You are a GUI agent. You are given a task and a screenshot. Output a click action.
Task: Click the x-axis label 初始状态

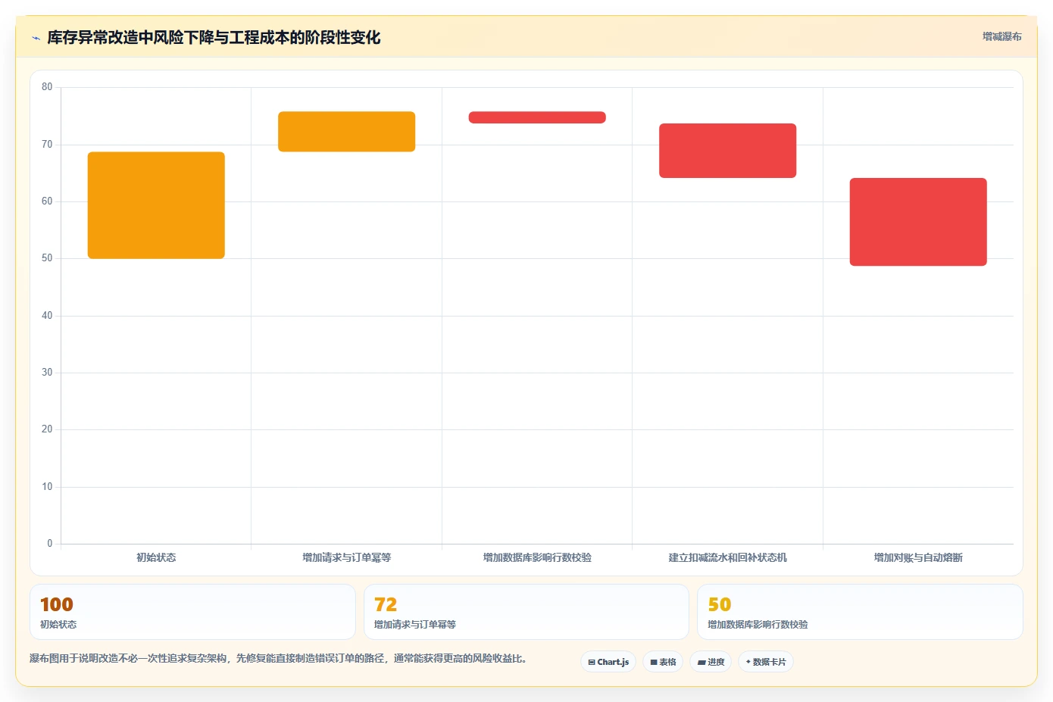pyautogui.click(x=156, y=557)
